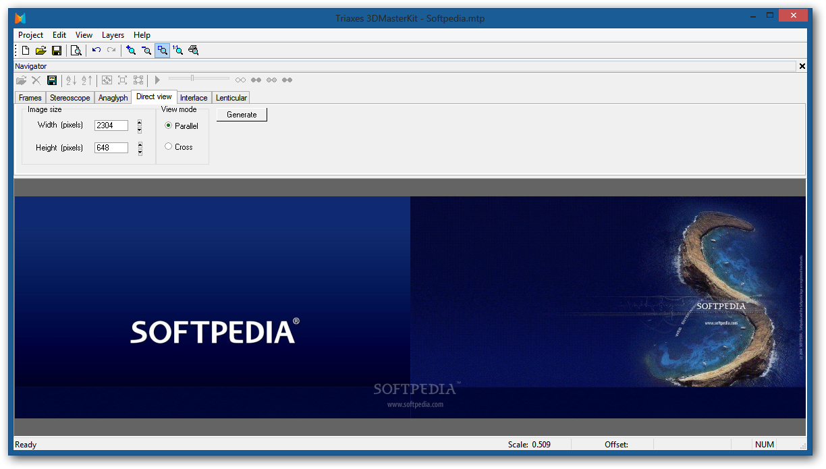
Task: Toggle the highlighted zoom-to-fit magnifier icon
Action: click(162, 50)
